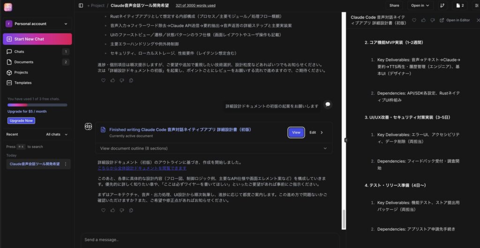Expand the Personal account dropdown

66,24
